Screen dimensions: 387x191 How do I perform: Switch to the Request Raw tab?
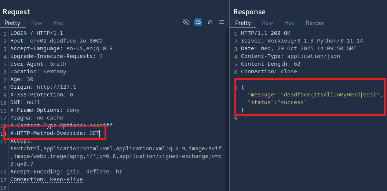[x=37, y=23]
